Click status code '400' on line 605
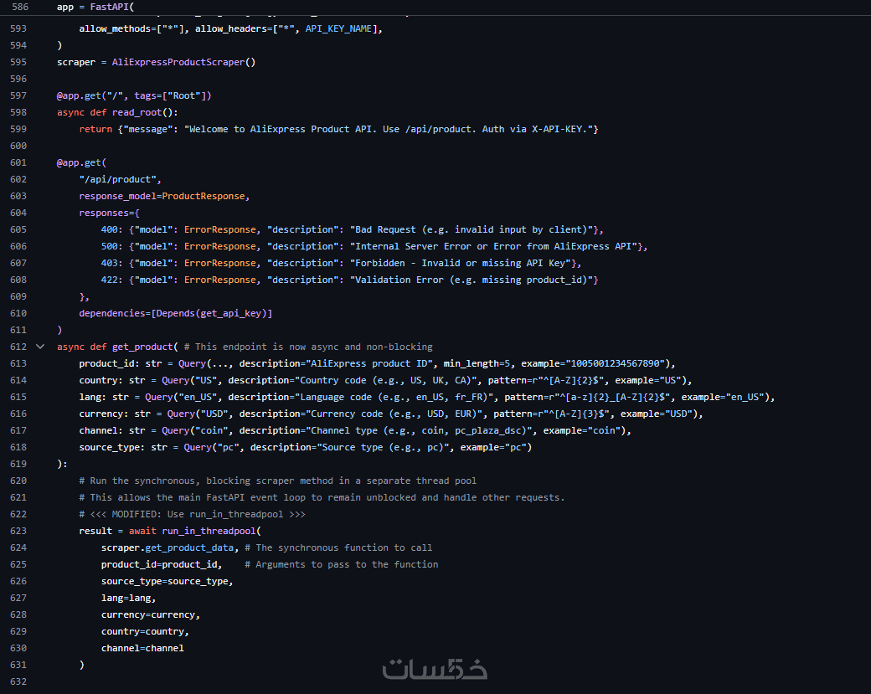Viewport: 871px width, 694px height. (110, 229)
